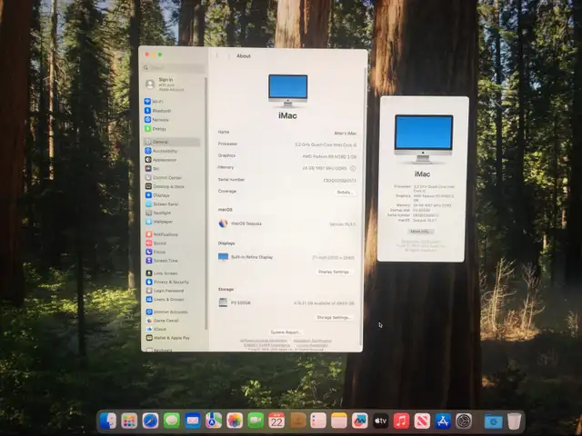
Task: Select iCloud in the settings sidebar
Action: (x=156, y=329)
